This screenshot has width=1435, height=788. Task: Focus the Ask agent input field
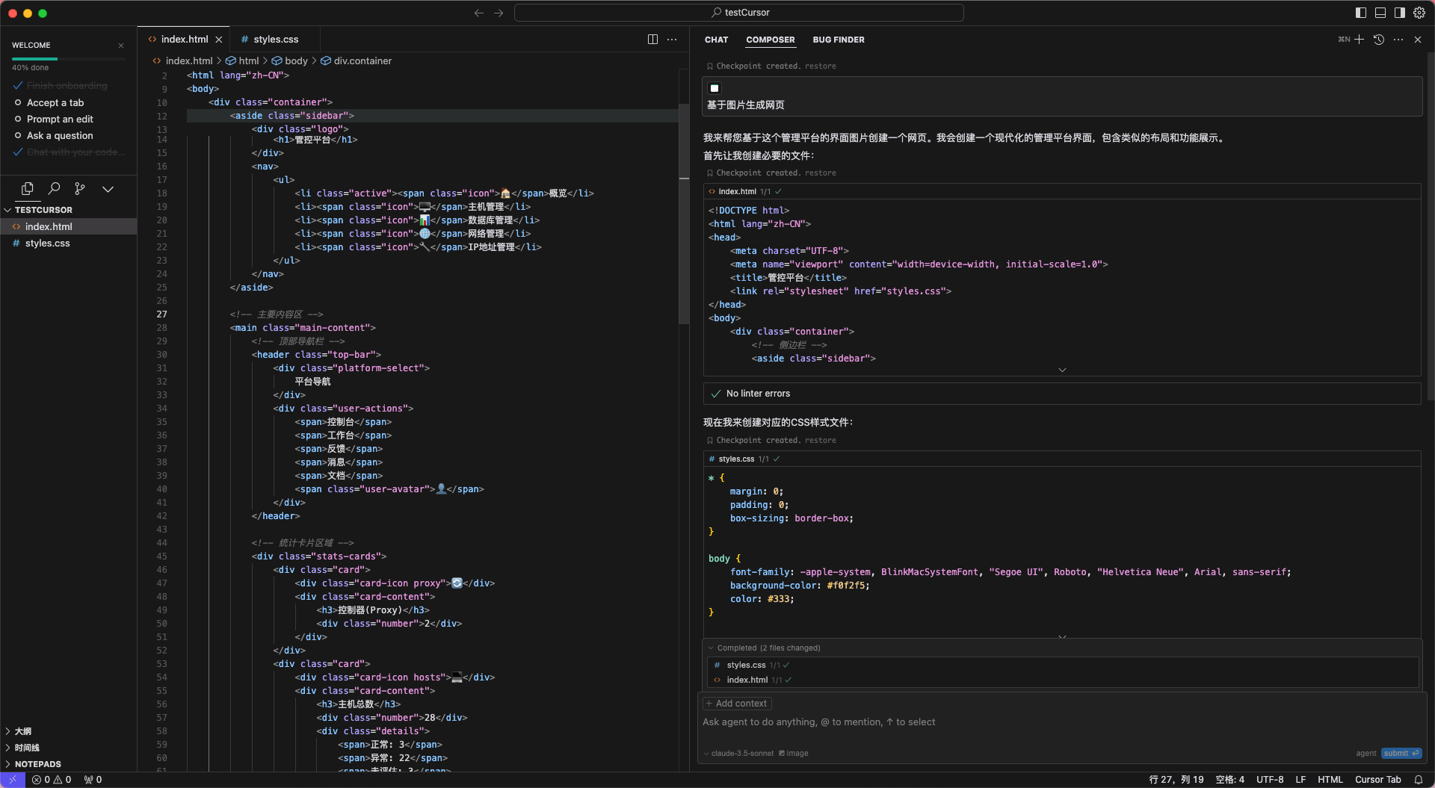coord(1061,722)
